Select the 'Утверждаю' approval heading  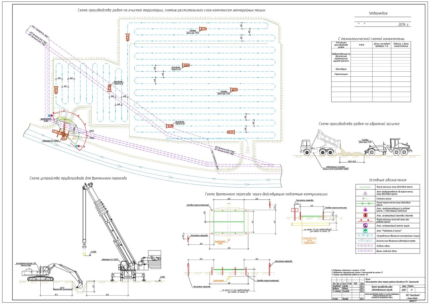(378, 13)
